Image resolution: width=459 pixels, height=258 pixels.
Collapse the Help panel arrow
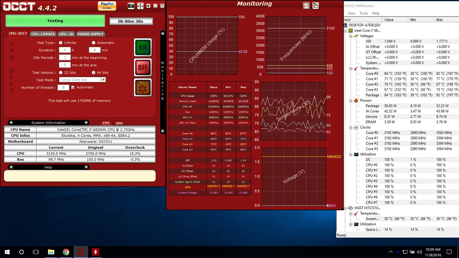click(x=86, y=167)
